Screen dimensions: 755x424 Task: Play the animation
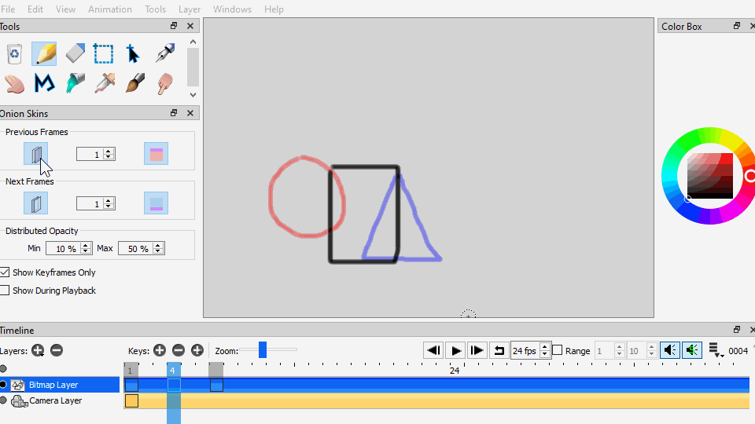click(x=455, y=350)
